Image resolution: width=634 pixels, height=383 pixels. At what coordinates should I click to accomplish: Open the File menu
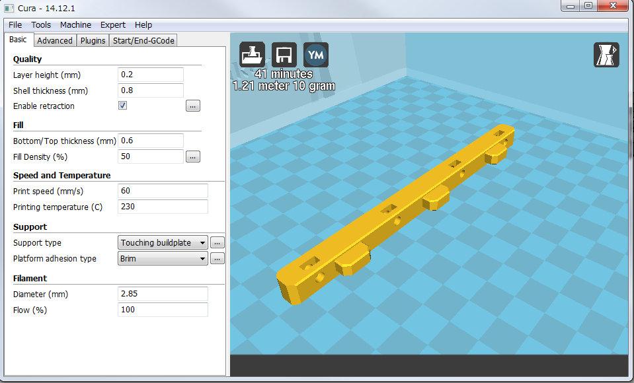point(15,24)
